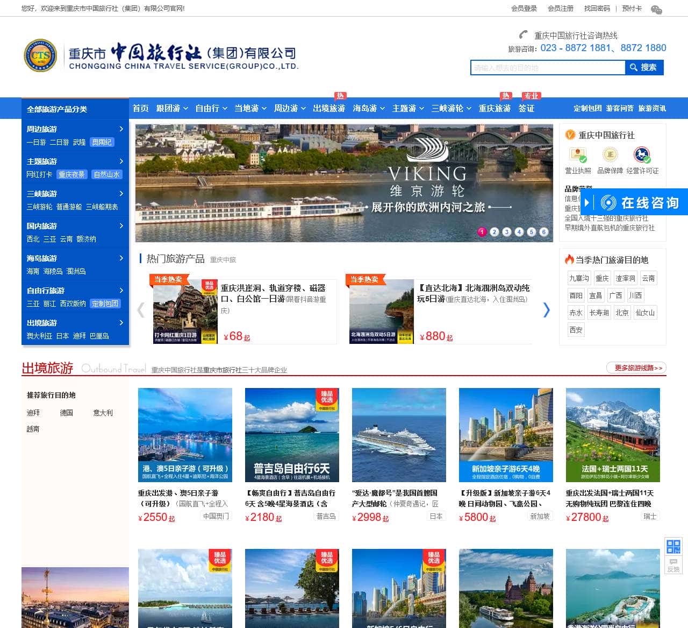The height and width of the screenshot is (628, 688).
Task: Click the 经营许可证 permit icon
Action: [x=642, y=155]
